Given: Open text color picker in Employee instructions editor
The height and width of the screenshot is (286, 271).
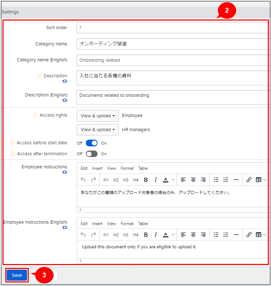Looking at the screenshot, I should 173,180.
